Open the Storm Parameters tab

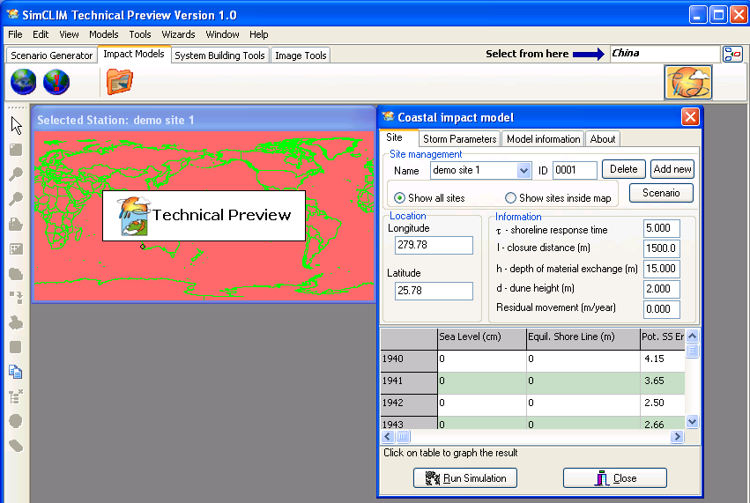click(460, 139)
